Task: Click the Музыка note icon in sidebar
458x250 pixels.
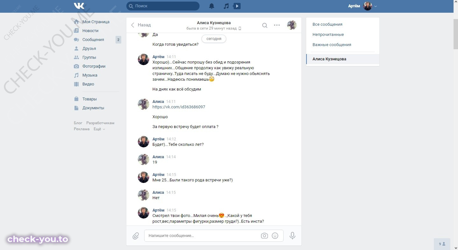Action: (x=76, y=75)
